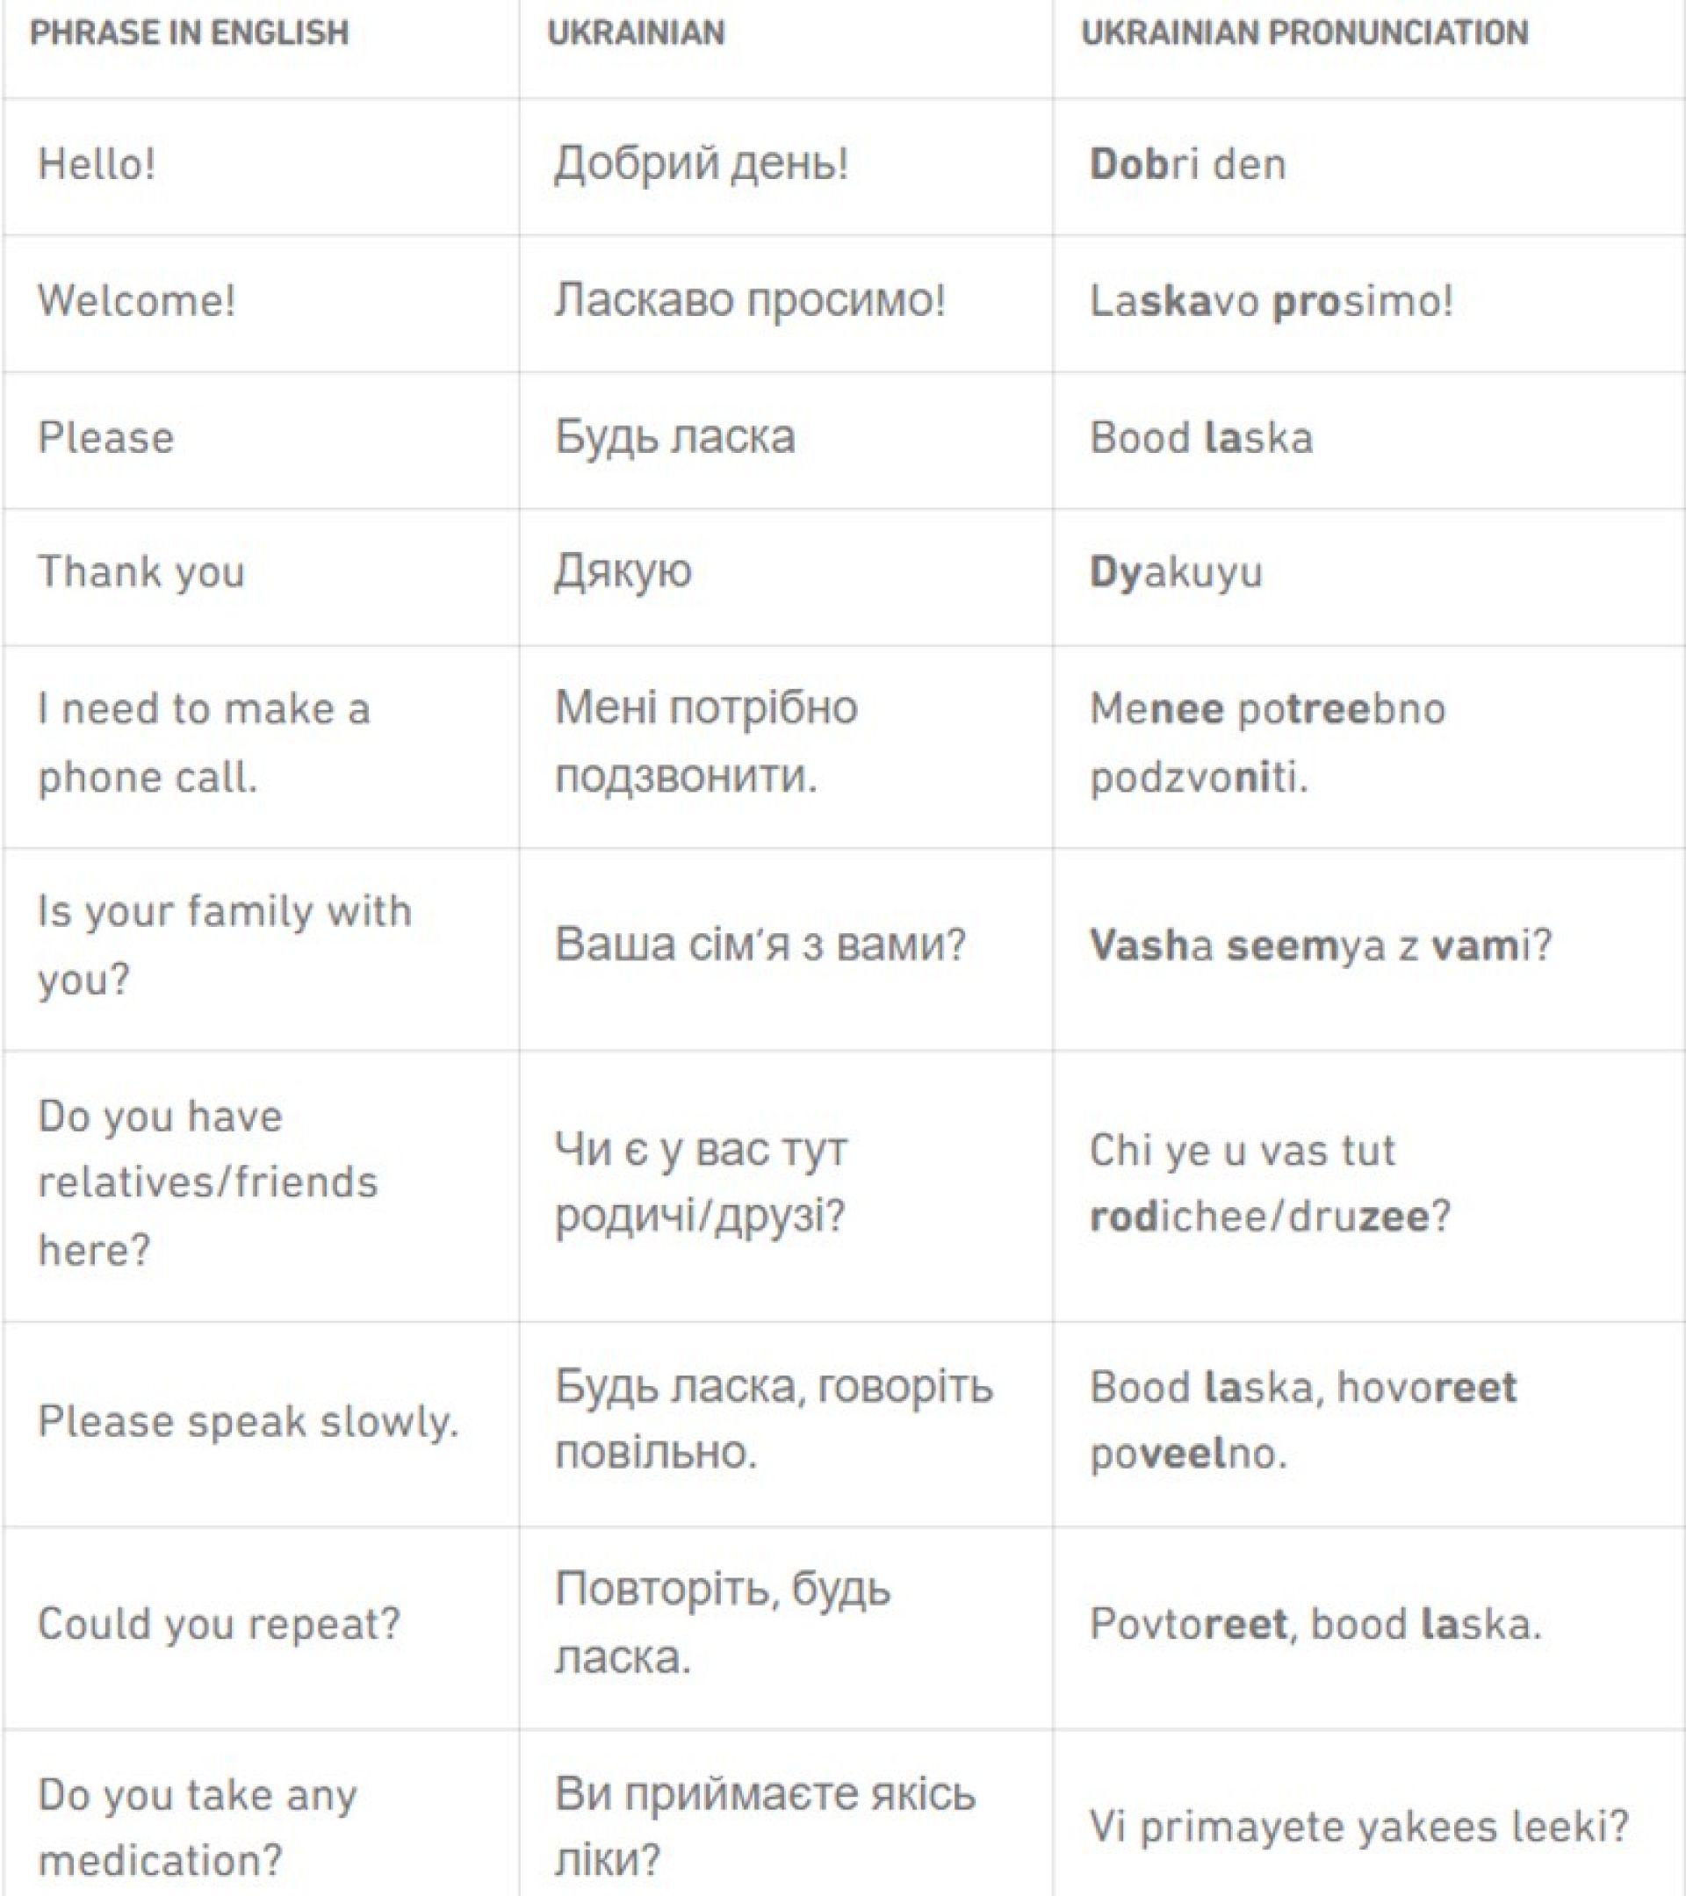The image size is (1686, 1896).
Task: Select the 'Please speak slowly.' phrase
Action: click(x=249, y=1422)
